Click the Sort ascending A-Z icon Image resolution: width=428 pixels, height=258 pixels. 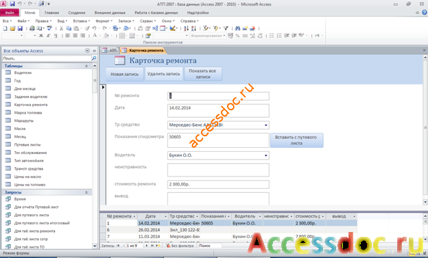(x=186, y=28)
